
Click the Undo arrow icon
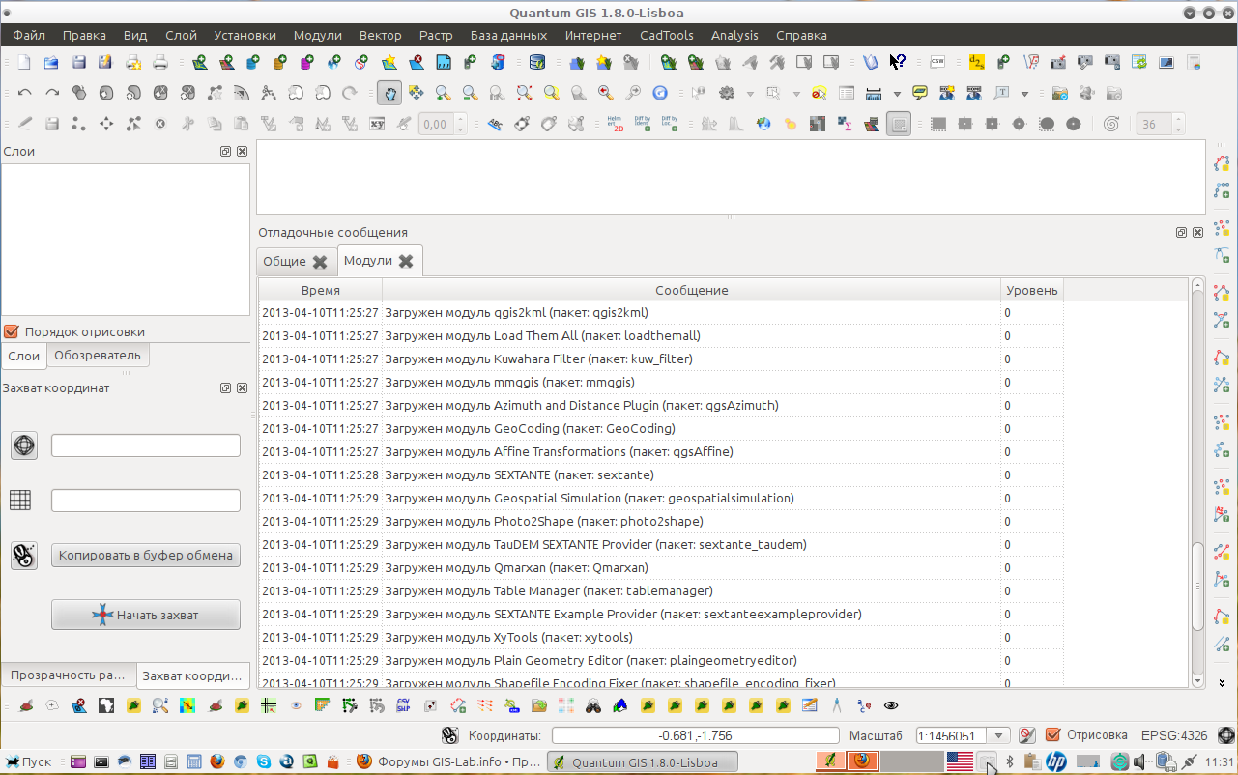pos(24,94)
